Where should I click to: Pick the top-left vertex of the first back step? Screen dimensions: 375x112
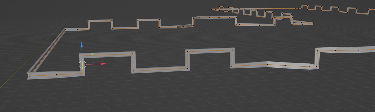(89, 21)
